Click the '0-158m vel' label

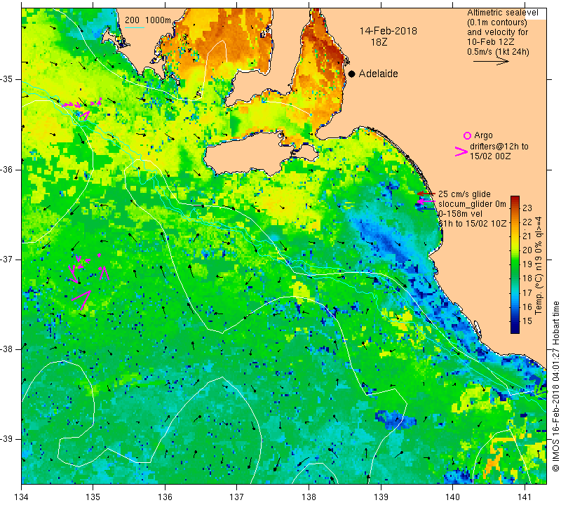tap(461, 214)
